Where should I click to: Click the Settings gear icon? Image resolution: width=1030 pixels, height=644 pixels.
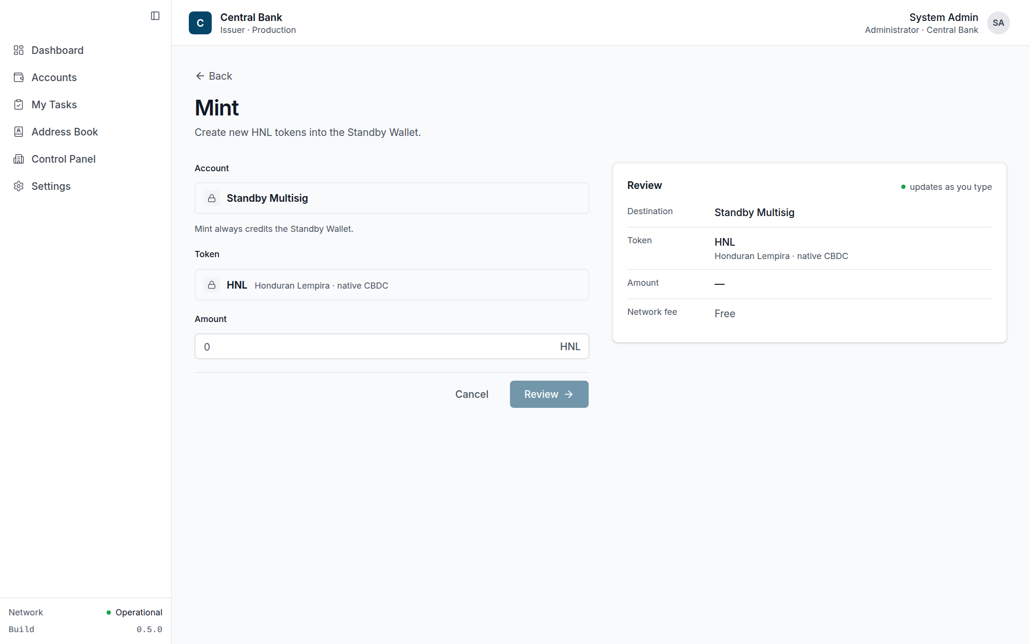coord(19,186)
